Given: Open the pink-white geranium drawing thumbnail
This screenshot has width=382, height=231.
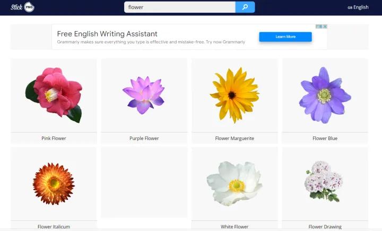Looking at the screenshot, I should coord(324,181).
